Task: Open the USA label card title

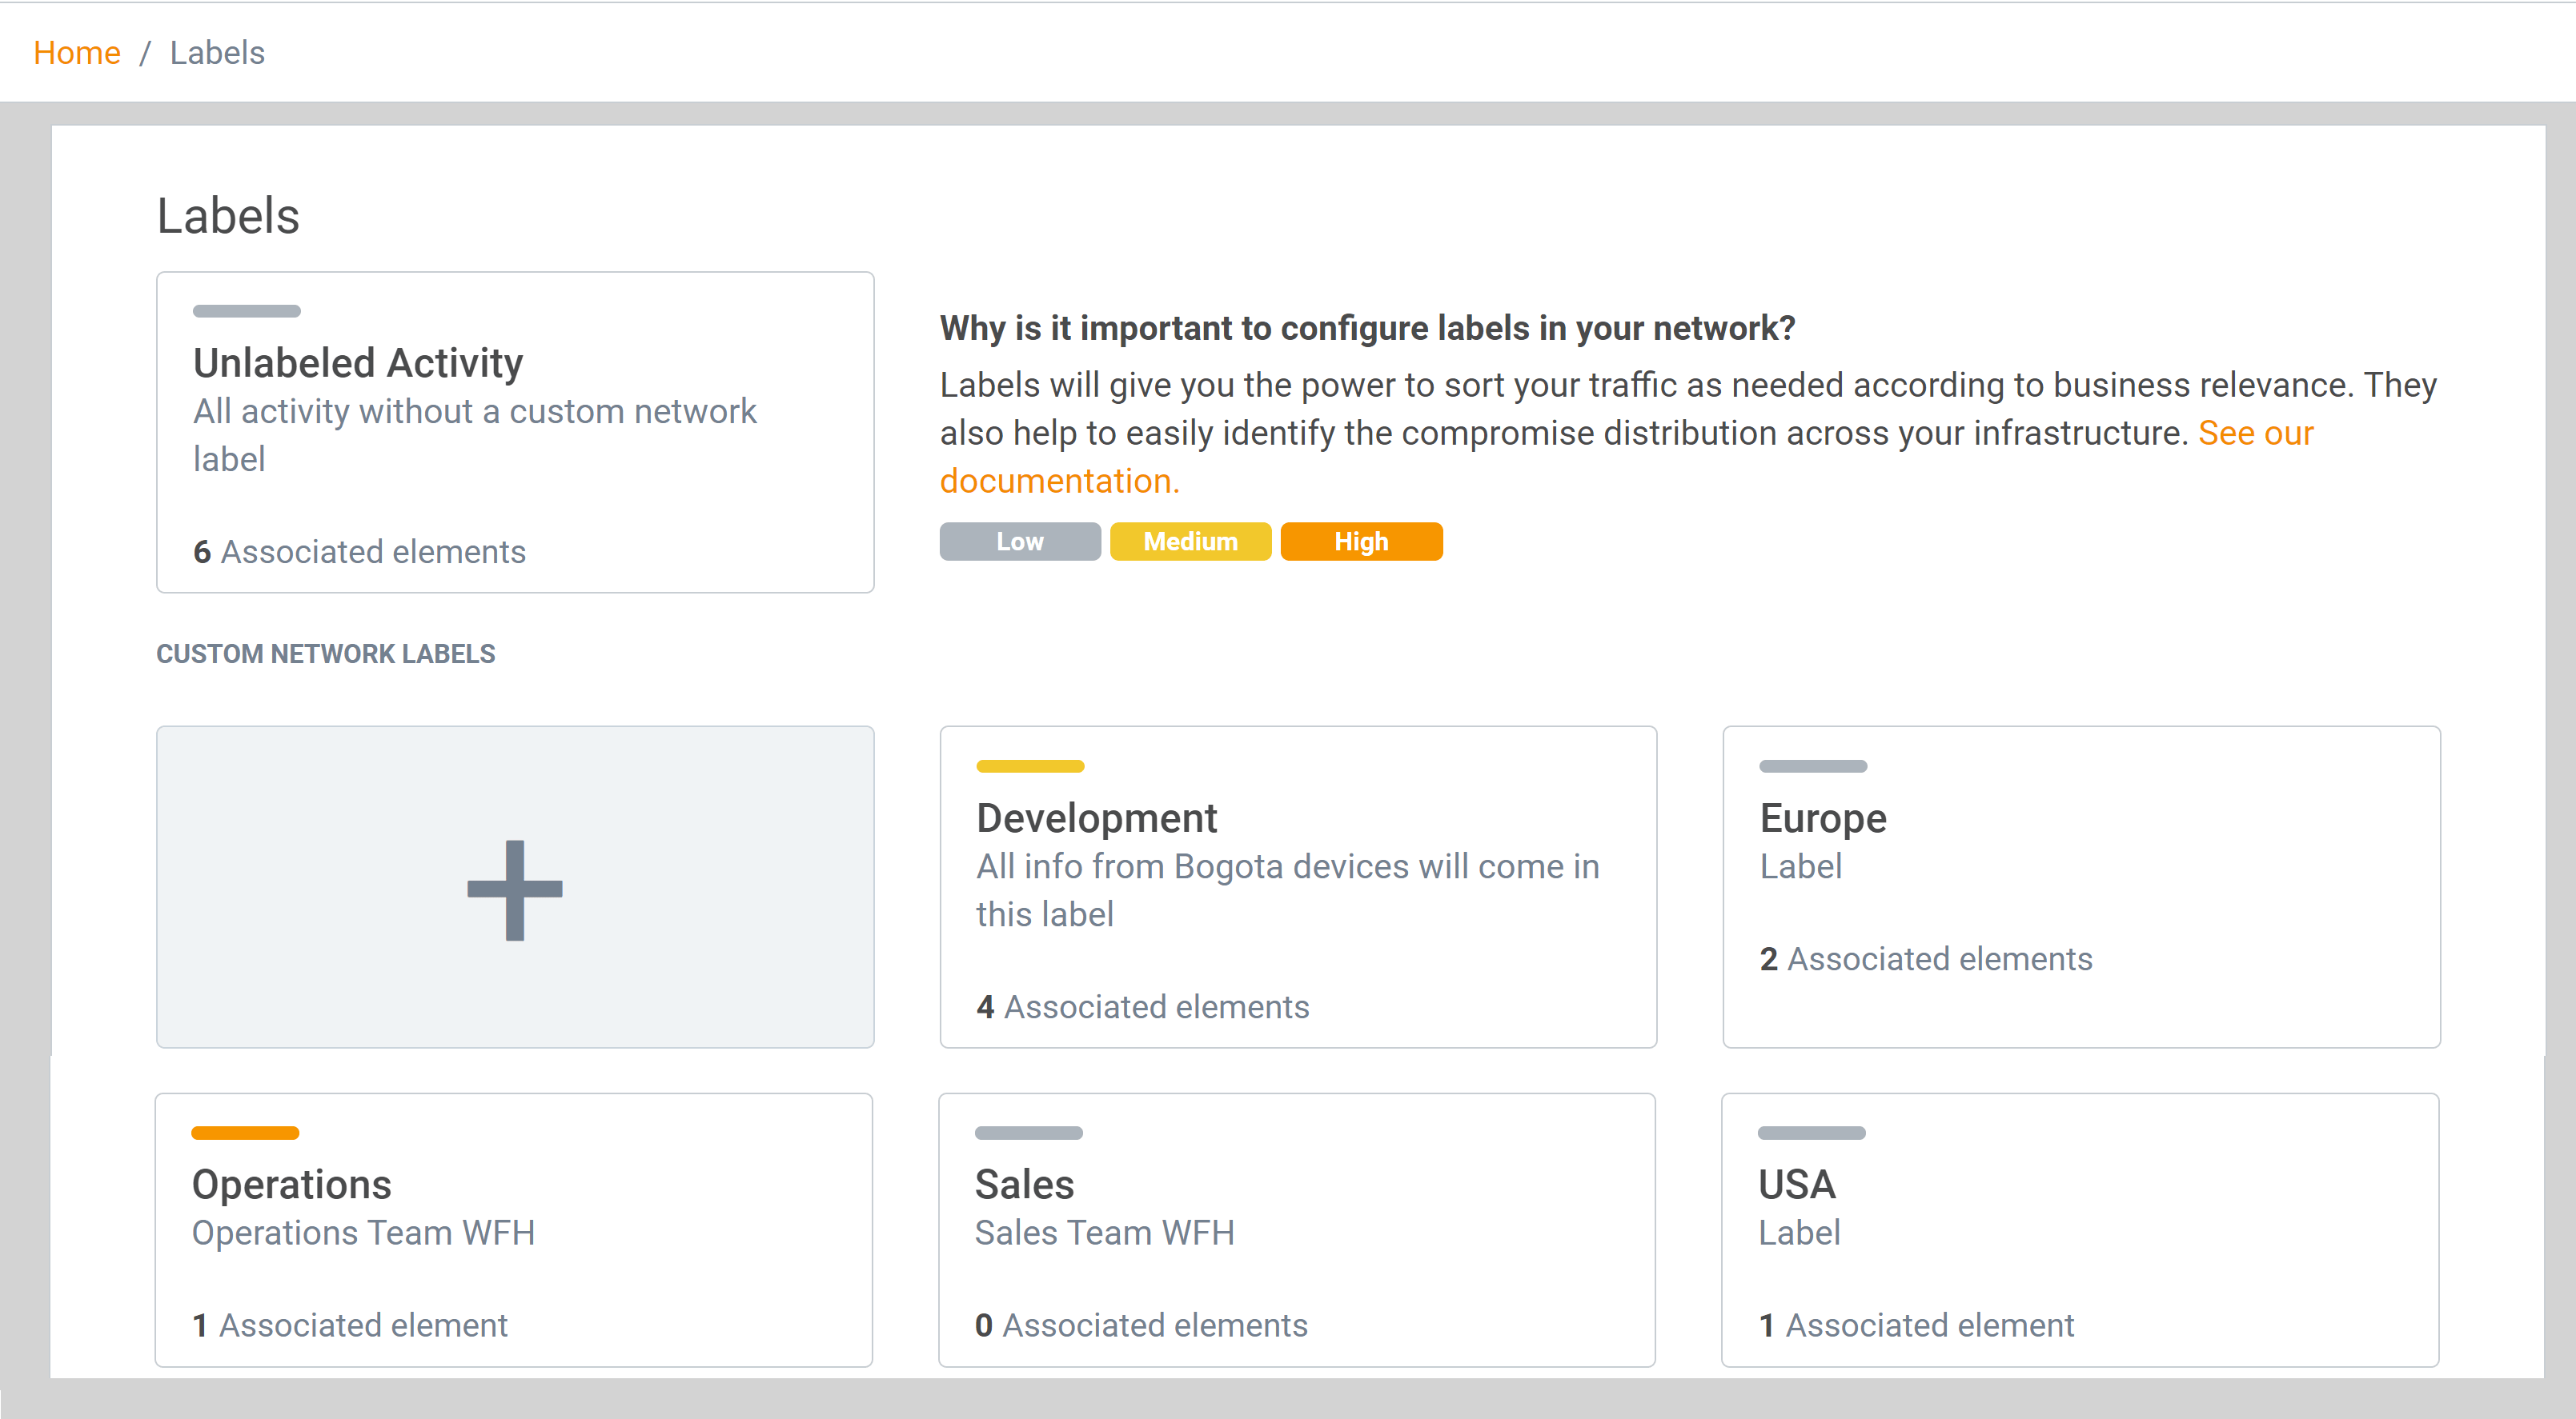Action: pyautogui.click(x=1796, y=1184)
